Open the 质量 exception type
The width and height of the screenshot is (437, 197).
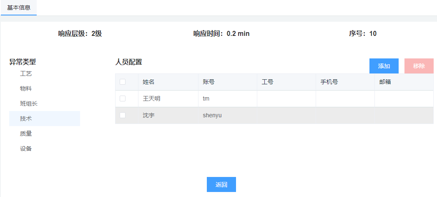click(26, 134)
